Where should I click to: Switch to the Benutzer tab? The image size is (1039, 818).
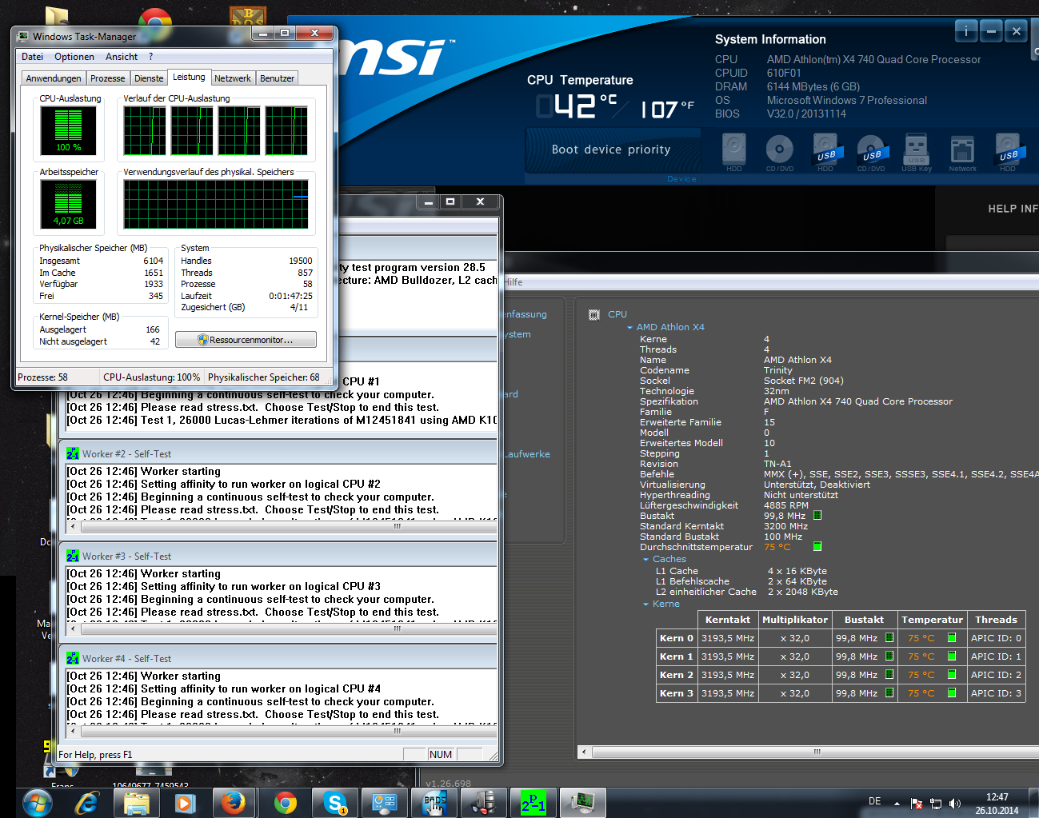(277, 78)
